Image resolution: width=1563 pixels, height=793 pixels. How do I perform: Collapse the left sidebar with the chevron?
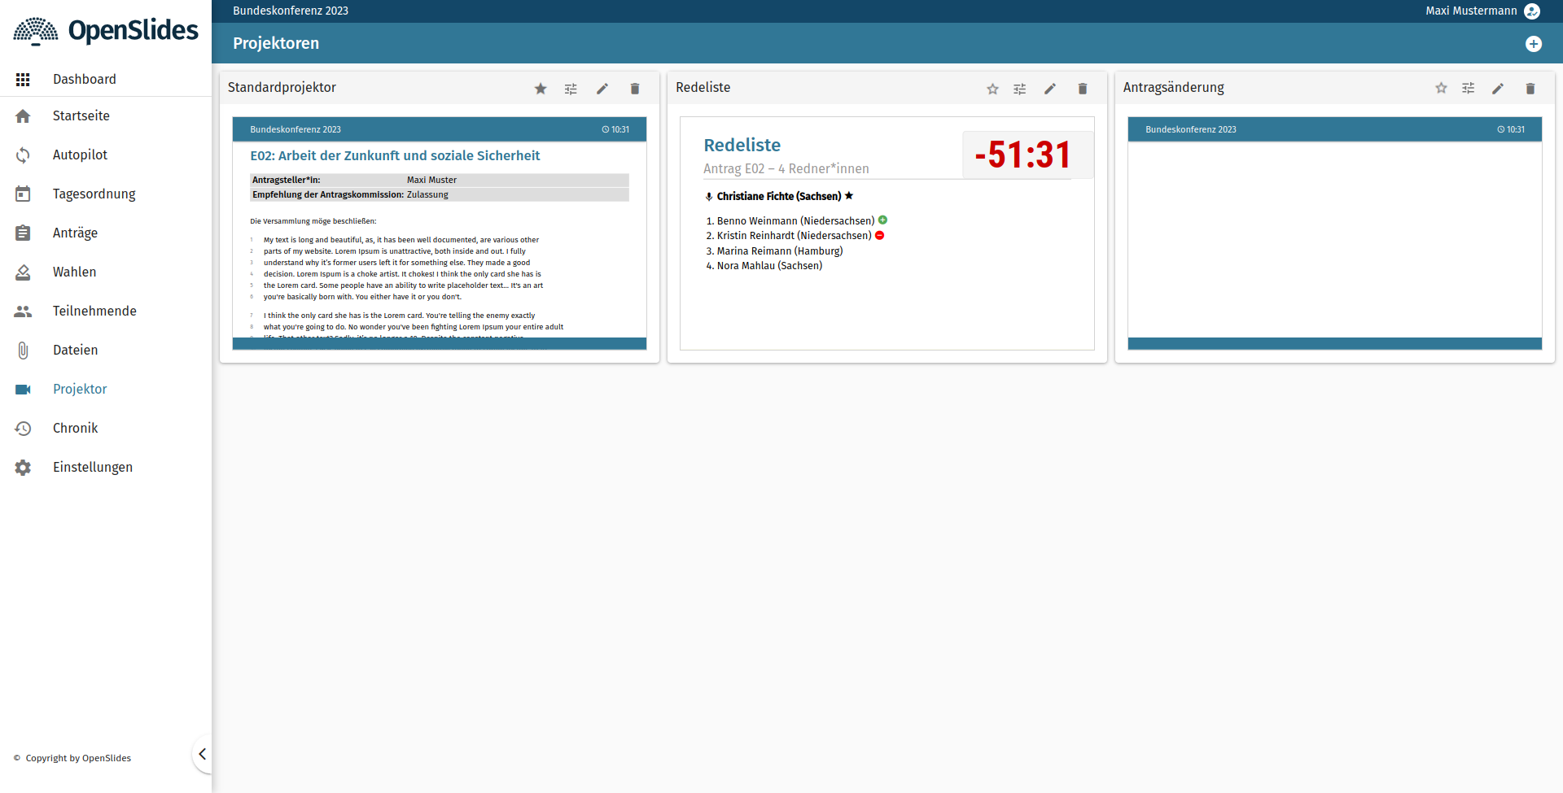click(x=202, y=754)
